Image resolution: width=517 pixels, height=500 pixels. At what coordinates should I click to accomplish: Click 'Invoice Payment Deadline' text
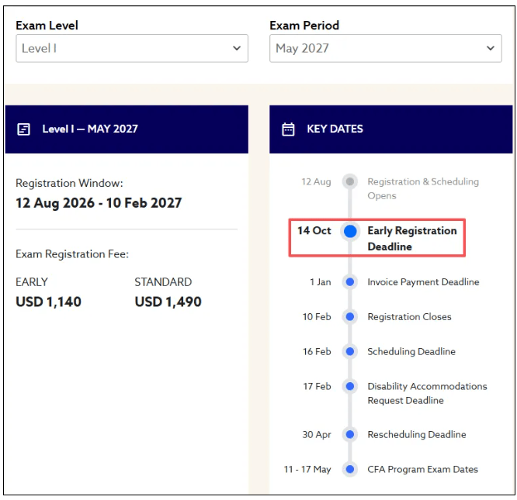click(x=423, y=282)
